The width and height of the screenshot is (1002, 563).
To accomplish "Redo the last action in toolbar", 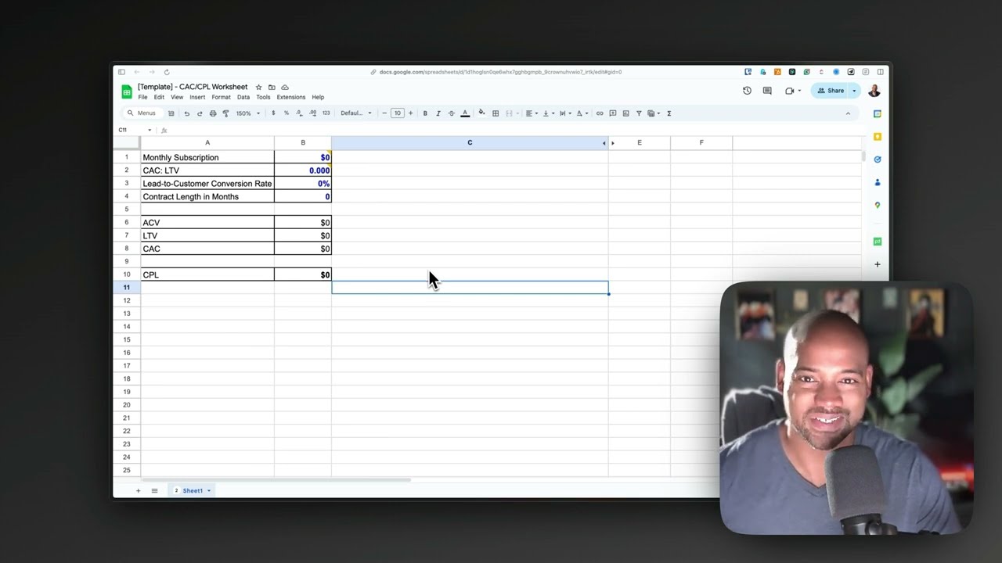I will tap(200, 113).
